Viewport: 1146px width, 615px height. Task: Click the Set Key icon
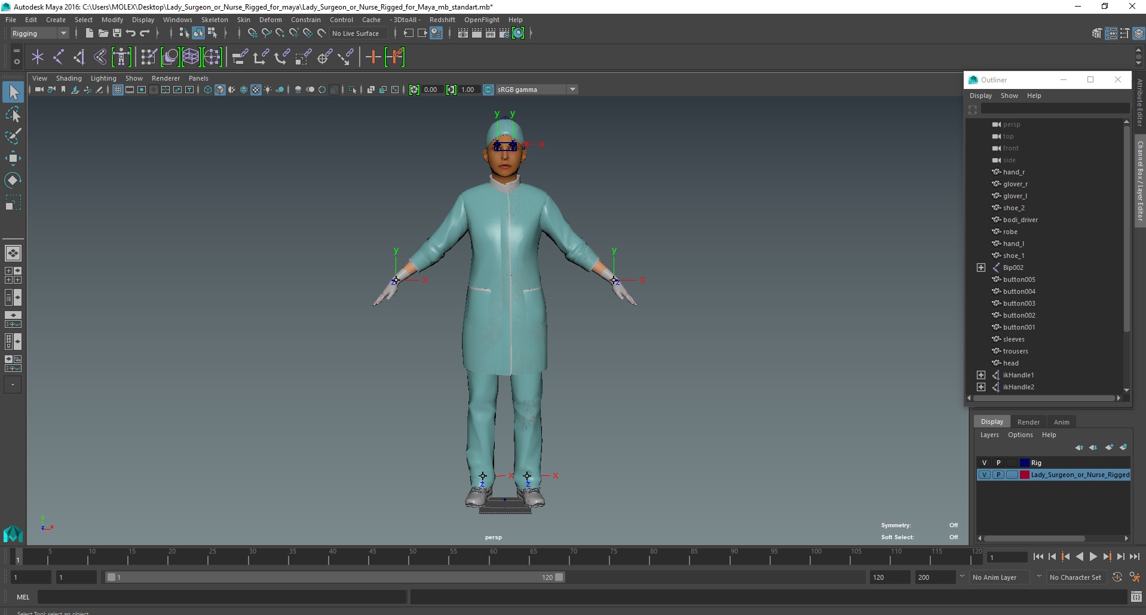[373, 57]
